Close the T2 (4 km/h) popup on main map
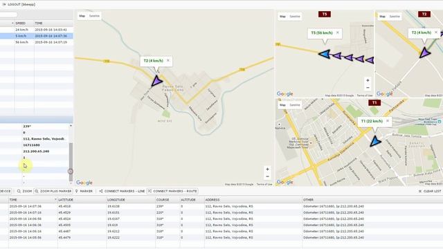Viewport: 443px width, 249px height. point(168,60)
